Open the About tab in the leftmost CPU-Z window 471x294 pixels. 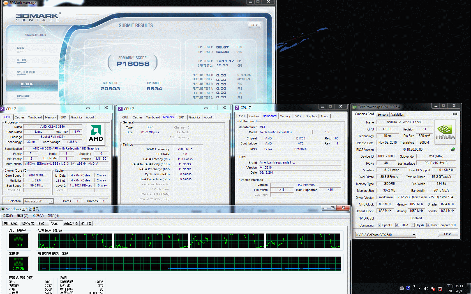click(x=90, y=117)
